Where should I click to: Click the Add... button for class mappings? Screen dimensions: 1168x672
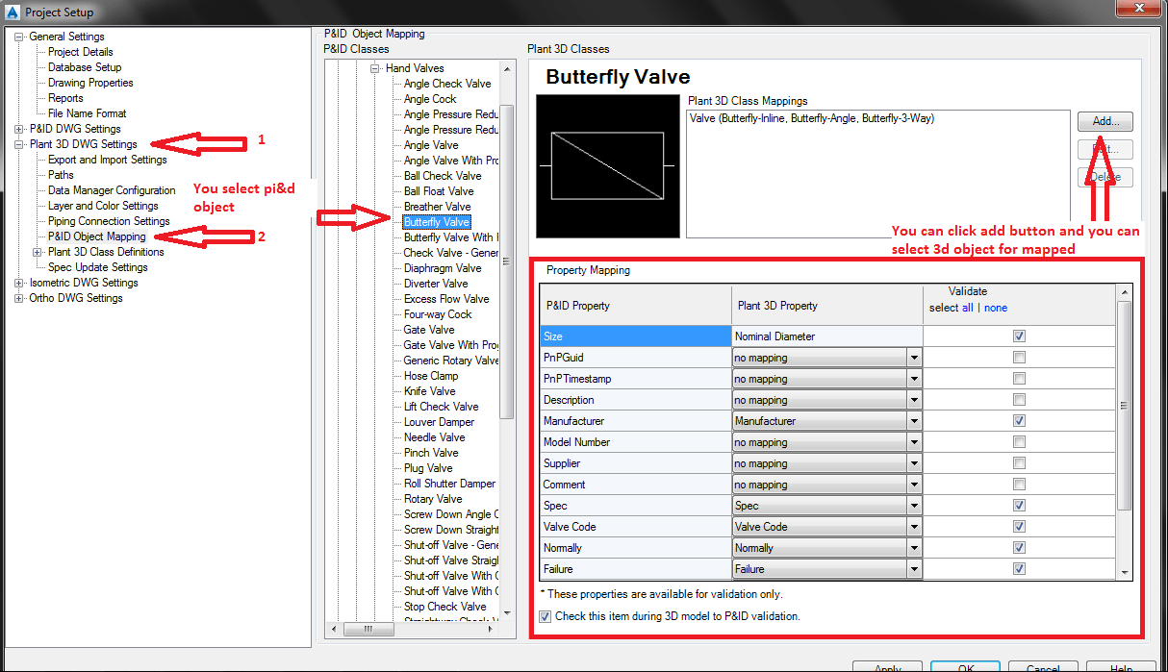coord(1105,122)
